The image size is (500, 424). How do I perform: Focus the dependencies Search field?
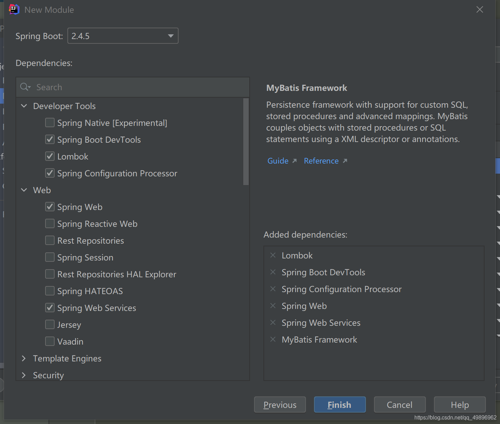pos(133,87)
